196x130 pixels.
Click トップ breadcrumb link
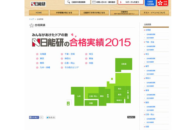pos(31,19)
